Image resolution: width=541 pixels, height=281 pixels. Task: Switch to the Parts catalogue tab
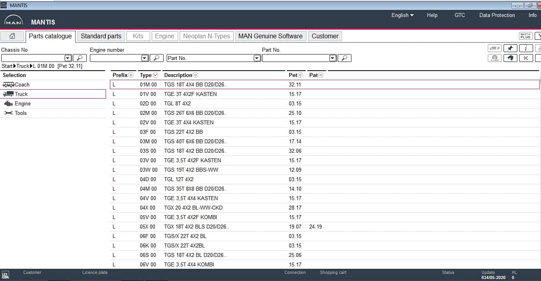[x=50, y=36]
